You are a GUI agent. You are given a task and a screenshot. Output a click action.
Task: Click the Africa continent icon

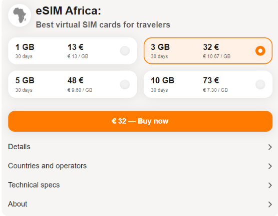coord(20,15)
